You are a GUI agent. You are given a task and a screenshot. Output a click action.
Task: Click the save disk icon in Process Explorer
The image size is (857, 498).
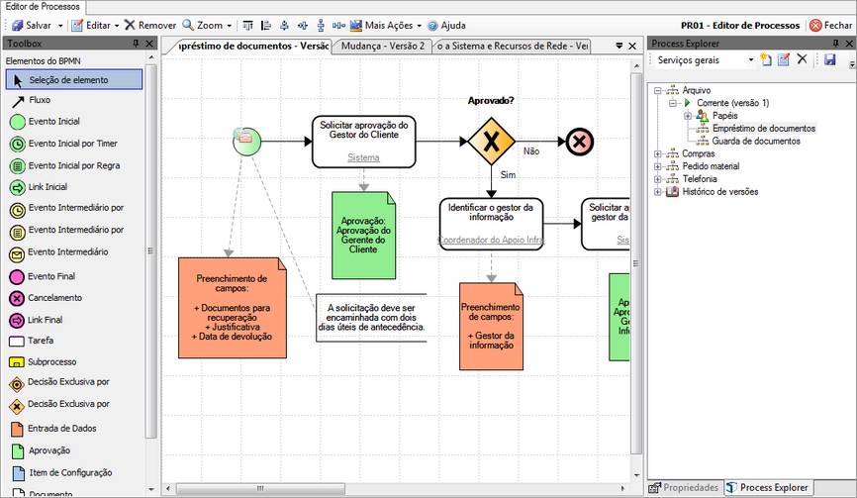pyautogui.click(x=829, y=59)
